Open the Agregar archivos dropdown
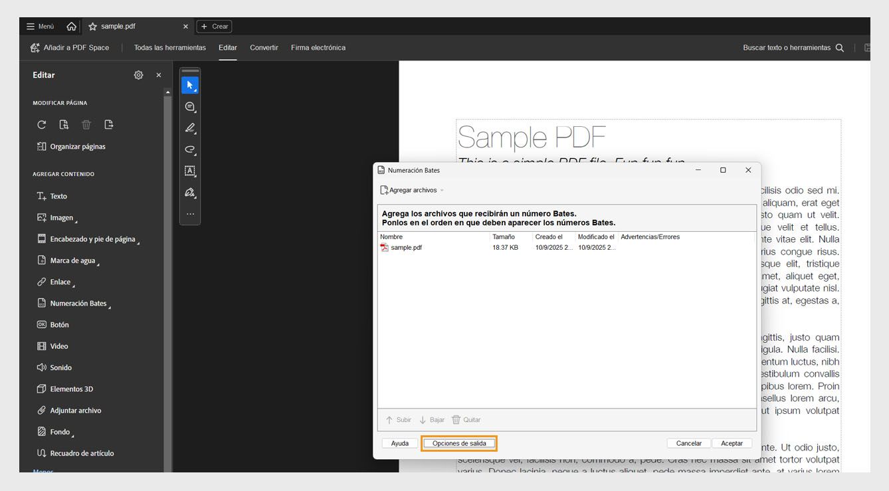The image size is (889, 491). (412, 190)
